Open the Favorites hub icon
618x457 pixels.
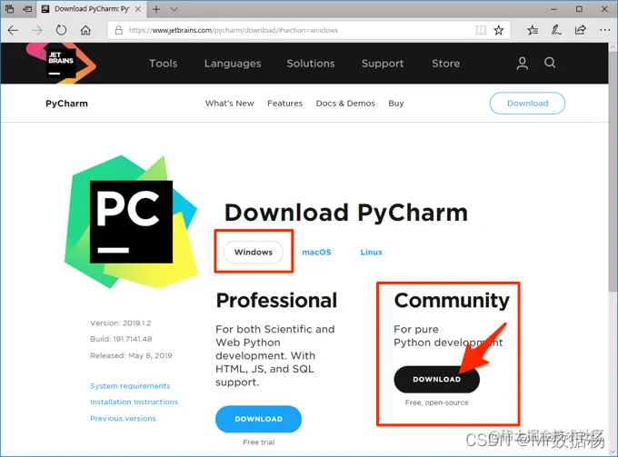click(533, 30)
